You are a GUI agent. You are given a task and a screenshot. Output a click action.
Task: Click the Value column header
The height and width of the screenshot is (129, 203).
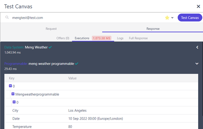pyautogui.click(x=72, y=78)
